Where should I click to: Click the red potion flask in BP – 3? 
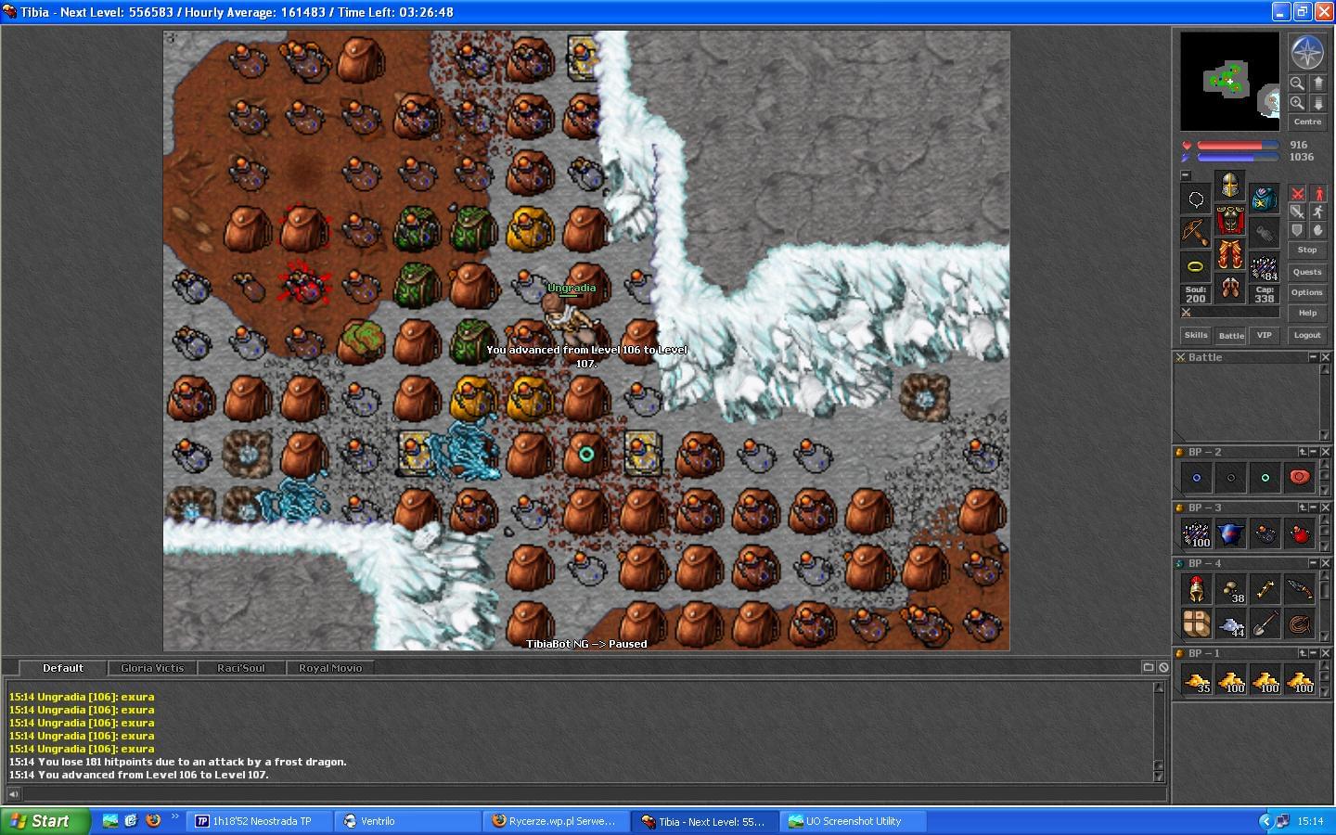click(1300, 533)
